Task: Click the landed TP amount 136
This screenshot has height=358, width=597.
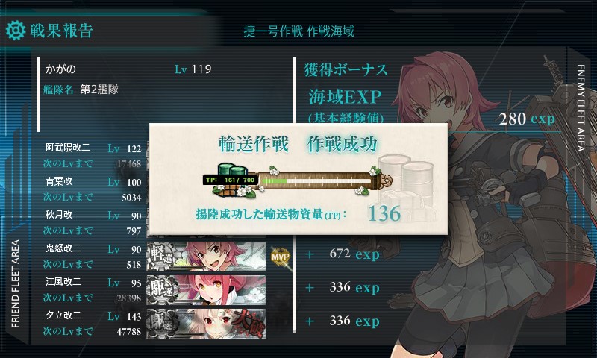Action: (384, 213)
